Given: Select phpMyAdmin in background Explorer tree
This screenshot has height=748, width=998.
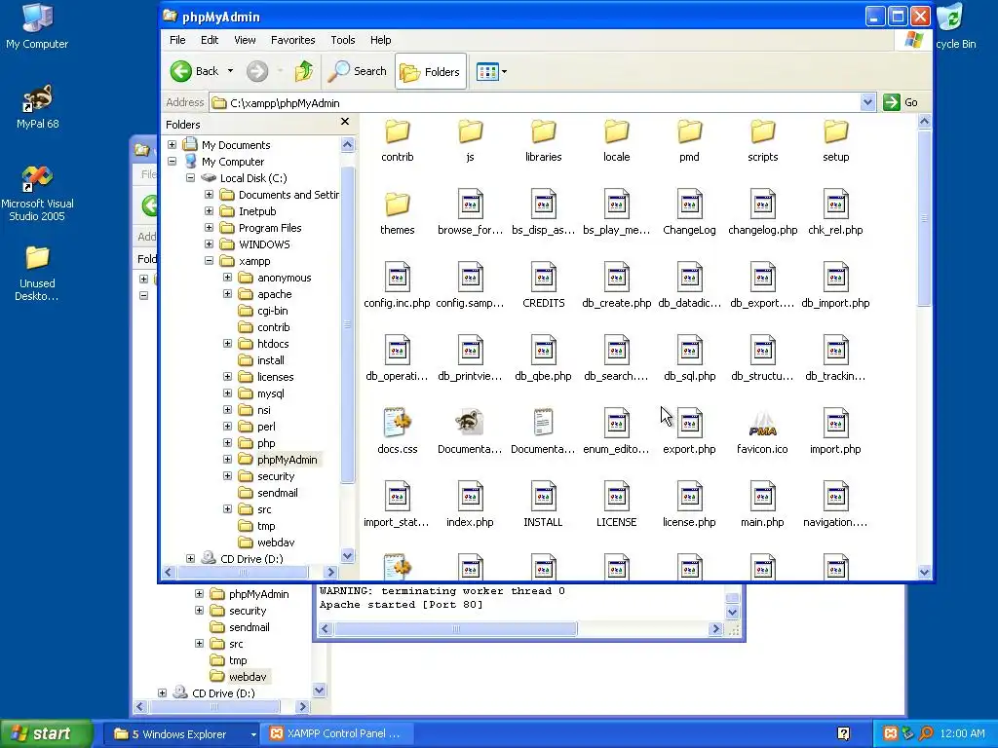Looking at the screenshot, I should [258, 594].
